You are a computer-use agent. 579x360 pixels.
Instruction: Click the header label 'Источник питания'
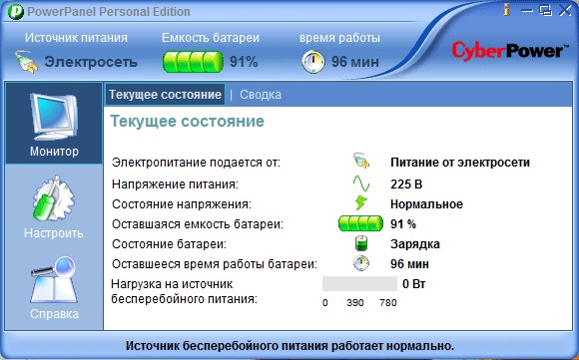[76, 38]
